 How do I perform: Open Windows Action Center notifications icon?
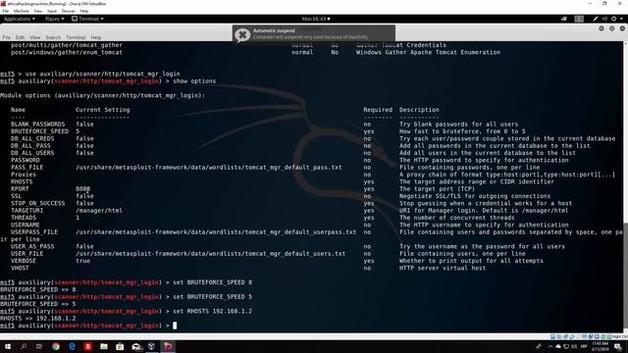[618, 346]
